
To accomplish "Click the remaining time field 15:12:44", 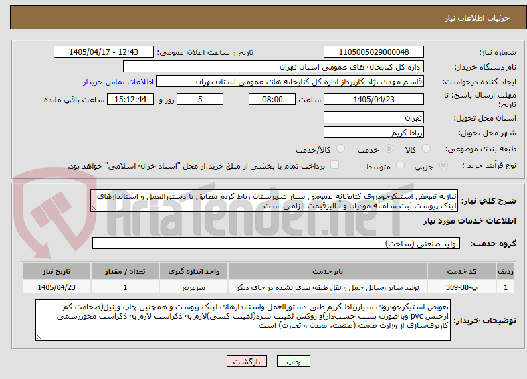I will pos(130,99).
